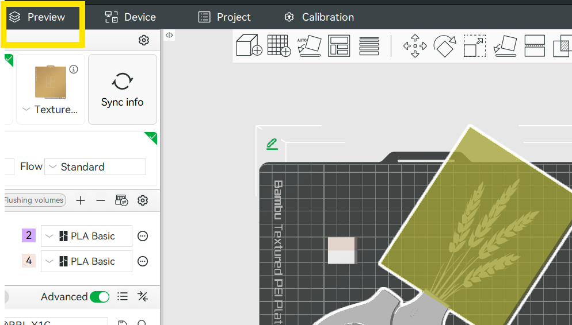Edit plate name with green pencil icon
The width and height of the screenshot is (572, 325).
(272, 144)
